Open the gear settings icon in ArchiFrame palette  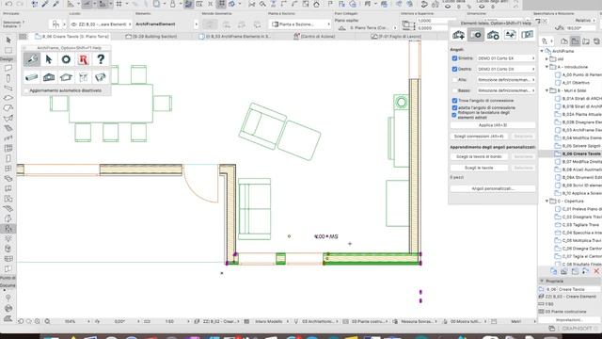point(66,59)
